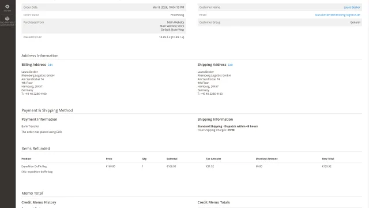Click the €31.92 tax amount cell
Image resolution: width=369 pixels, height=208 pixels.
coord(210,166)
